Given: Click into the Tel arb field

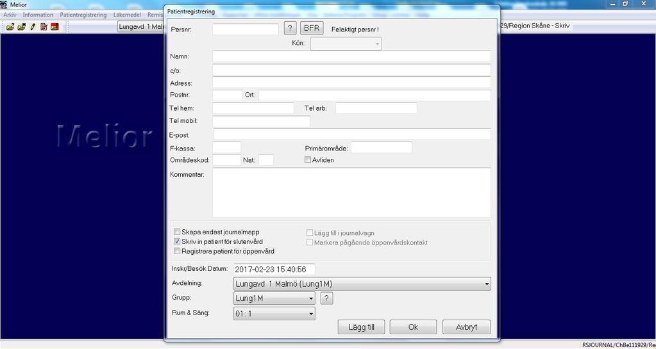Looking at the screenshot, I should [x=376, y=108].
